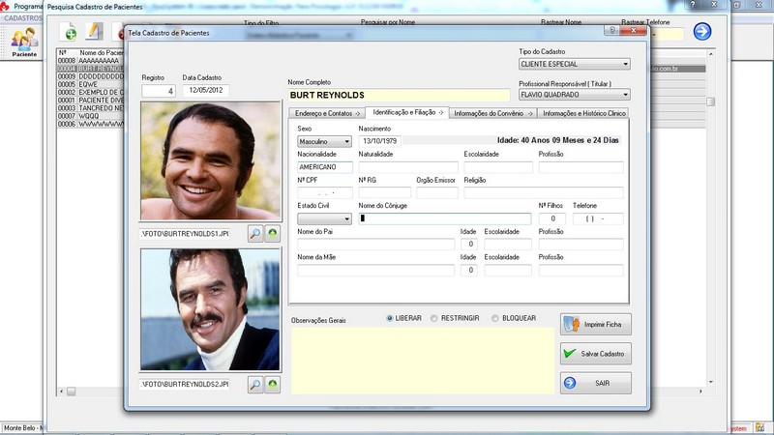Image resolution: width=774 pixels, height=435 pixels.
Task: Click the green arrow icon beside BURTREYNOLDS1 photo path
Action: pos(273,234)
